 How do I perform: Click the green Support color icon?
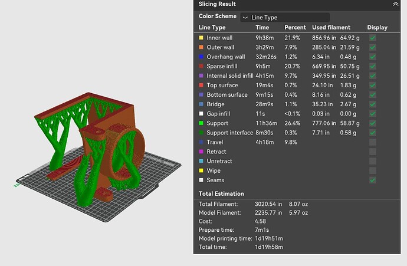point(201,123)
